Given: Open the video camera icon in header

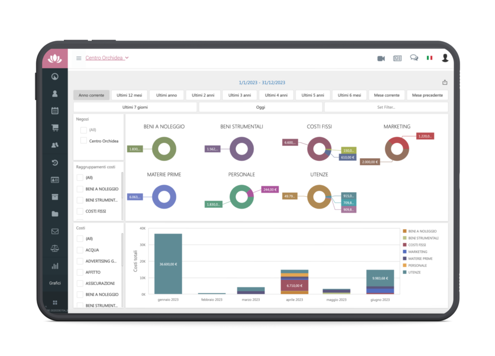Looking at the screenshot, I should pyautogui.click(x=381, y=58).
